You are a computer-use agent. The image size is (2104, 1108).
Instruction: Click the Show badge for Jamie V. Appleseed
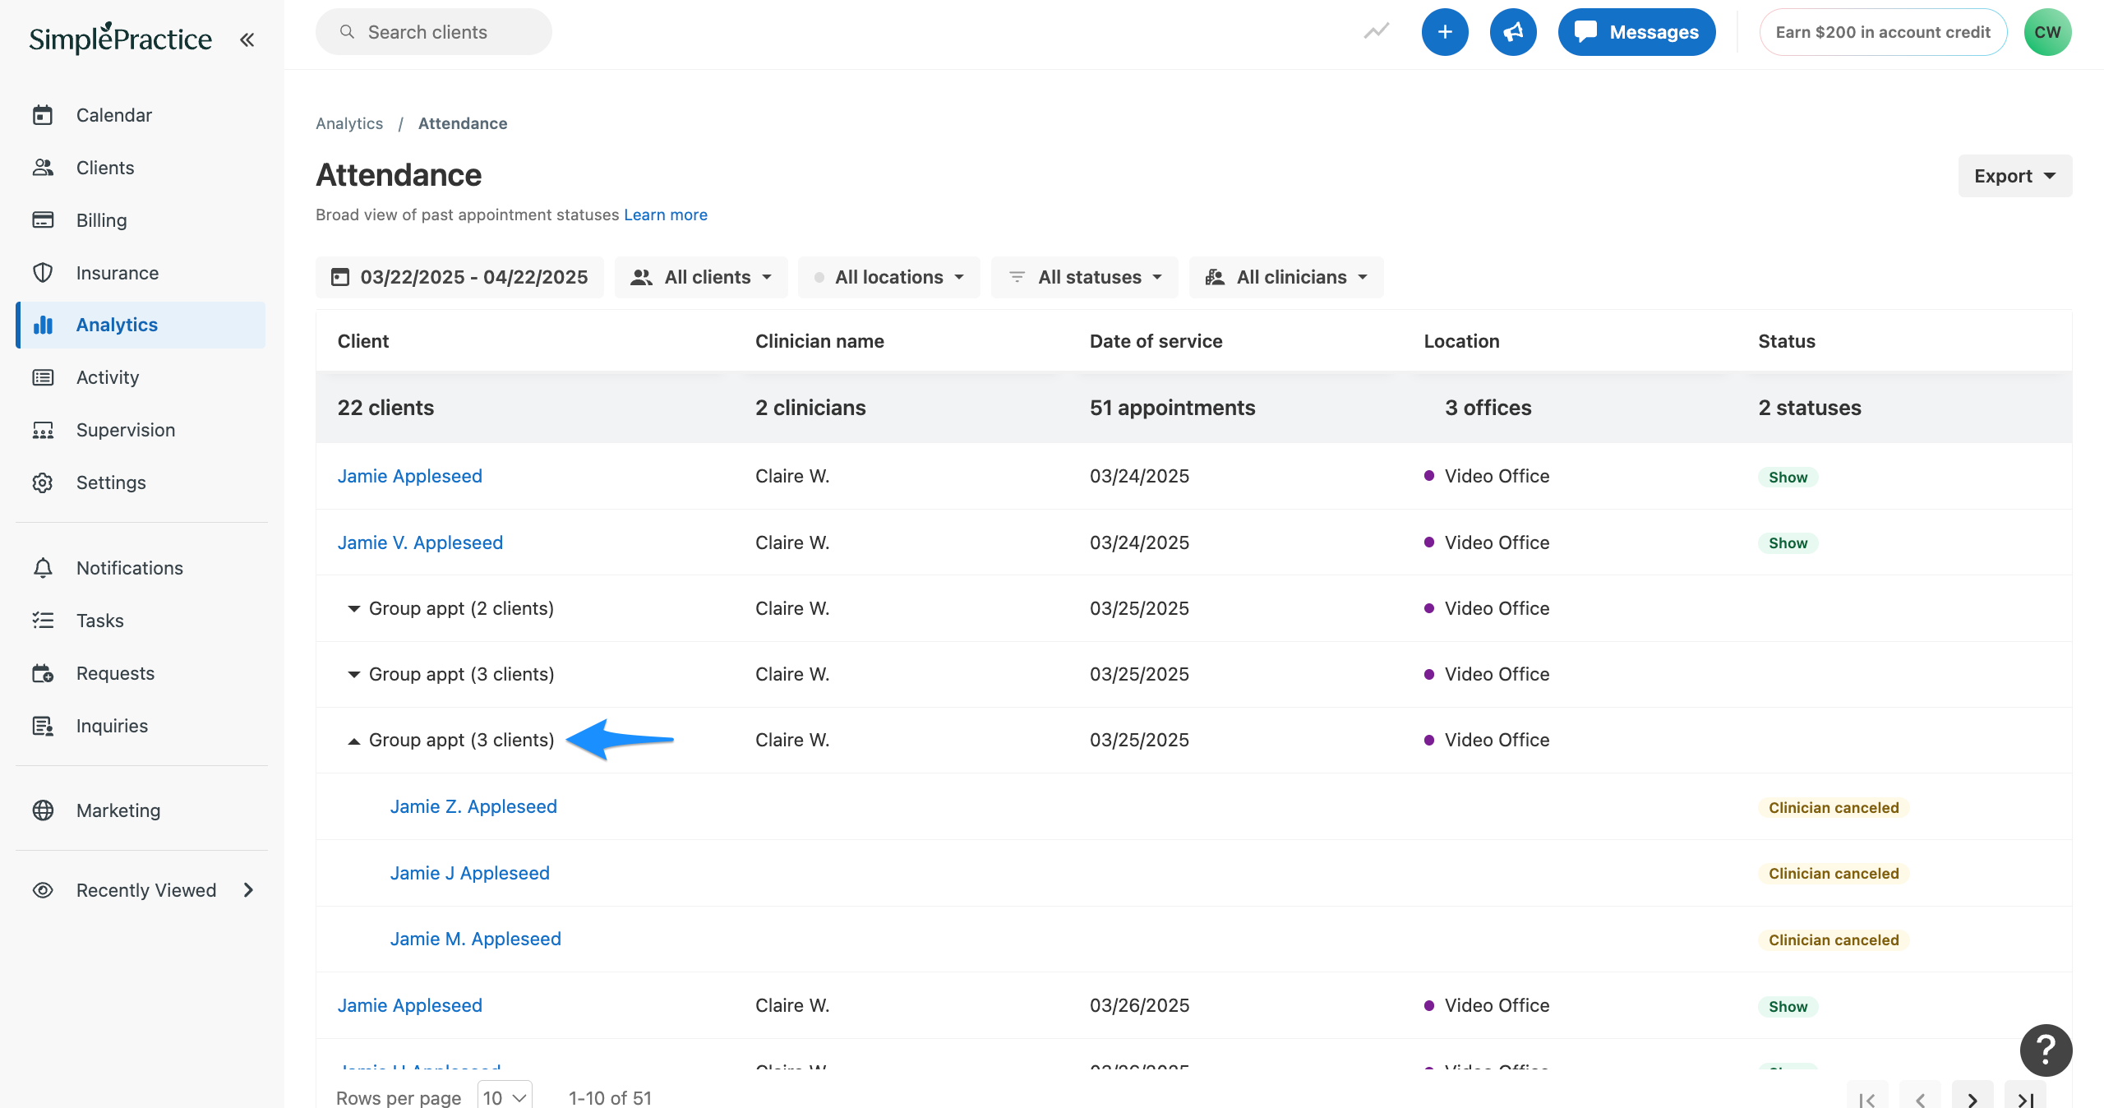point(1788,543)
